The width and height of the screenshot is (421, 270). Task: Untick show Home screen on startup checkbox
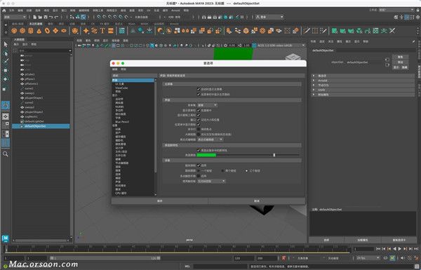(x=199, y=89)
